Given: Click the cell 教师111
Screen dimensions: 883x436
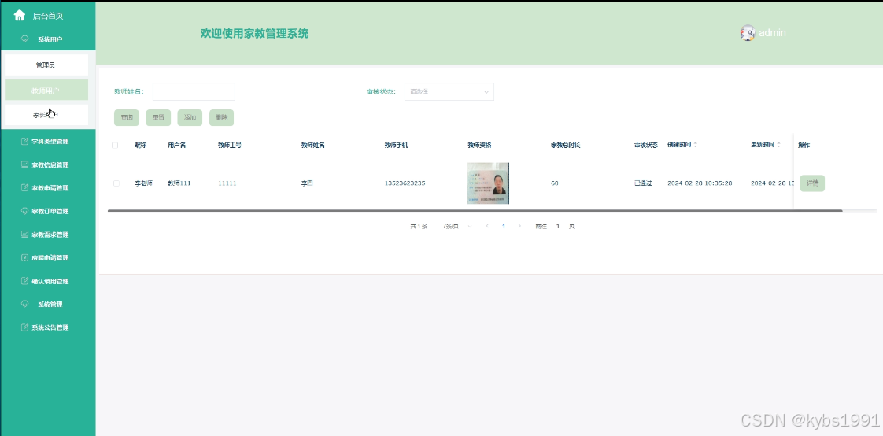Looking at the screenshot, I should [x=179, y=183].
